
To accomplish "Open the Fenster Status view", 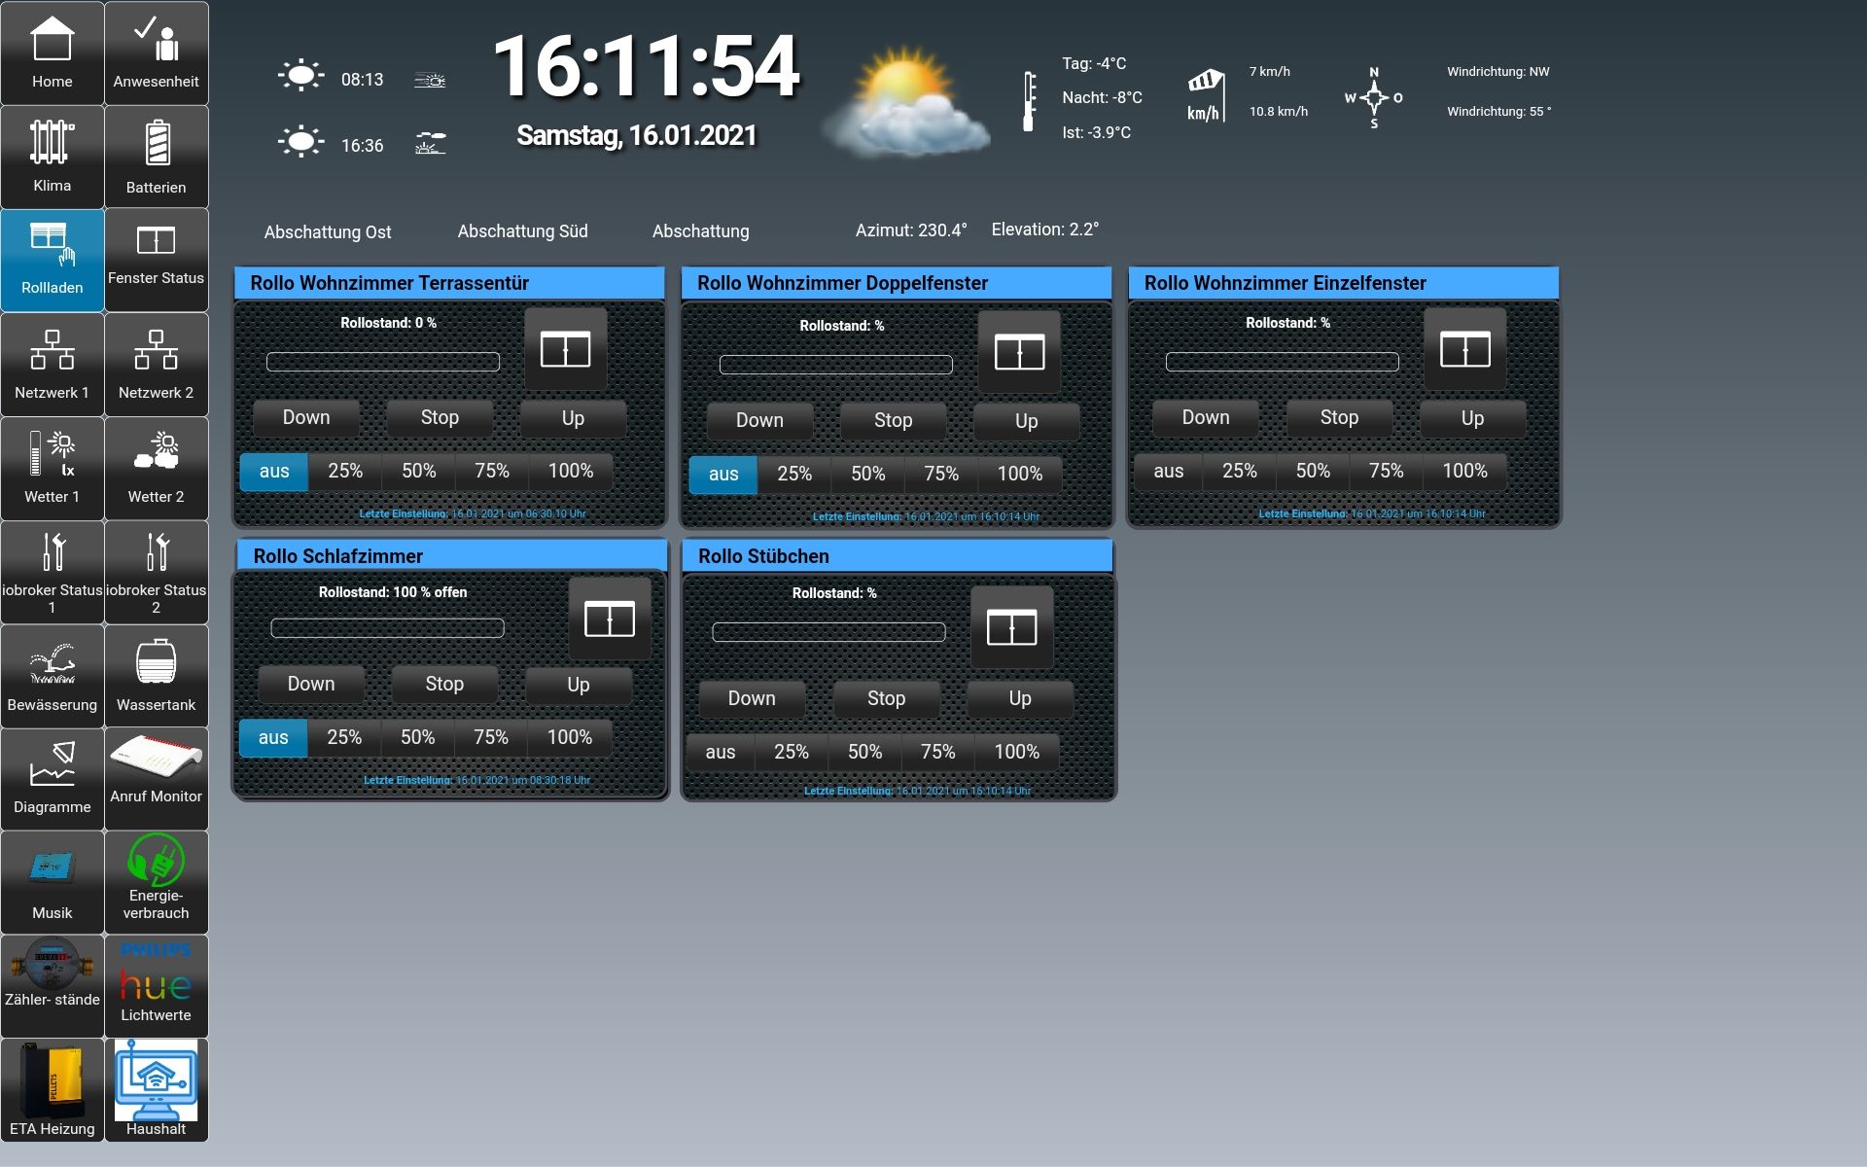I will 156,259.
